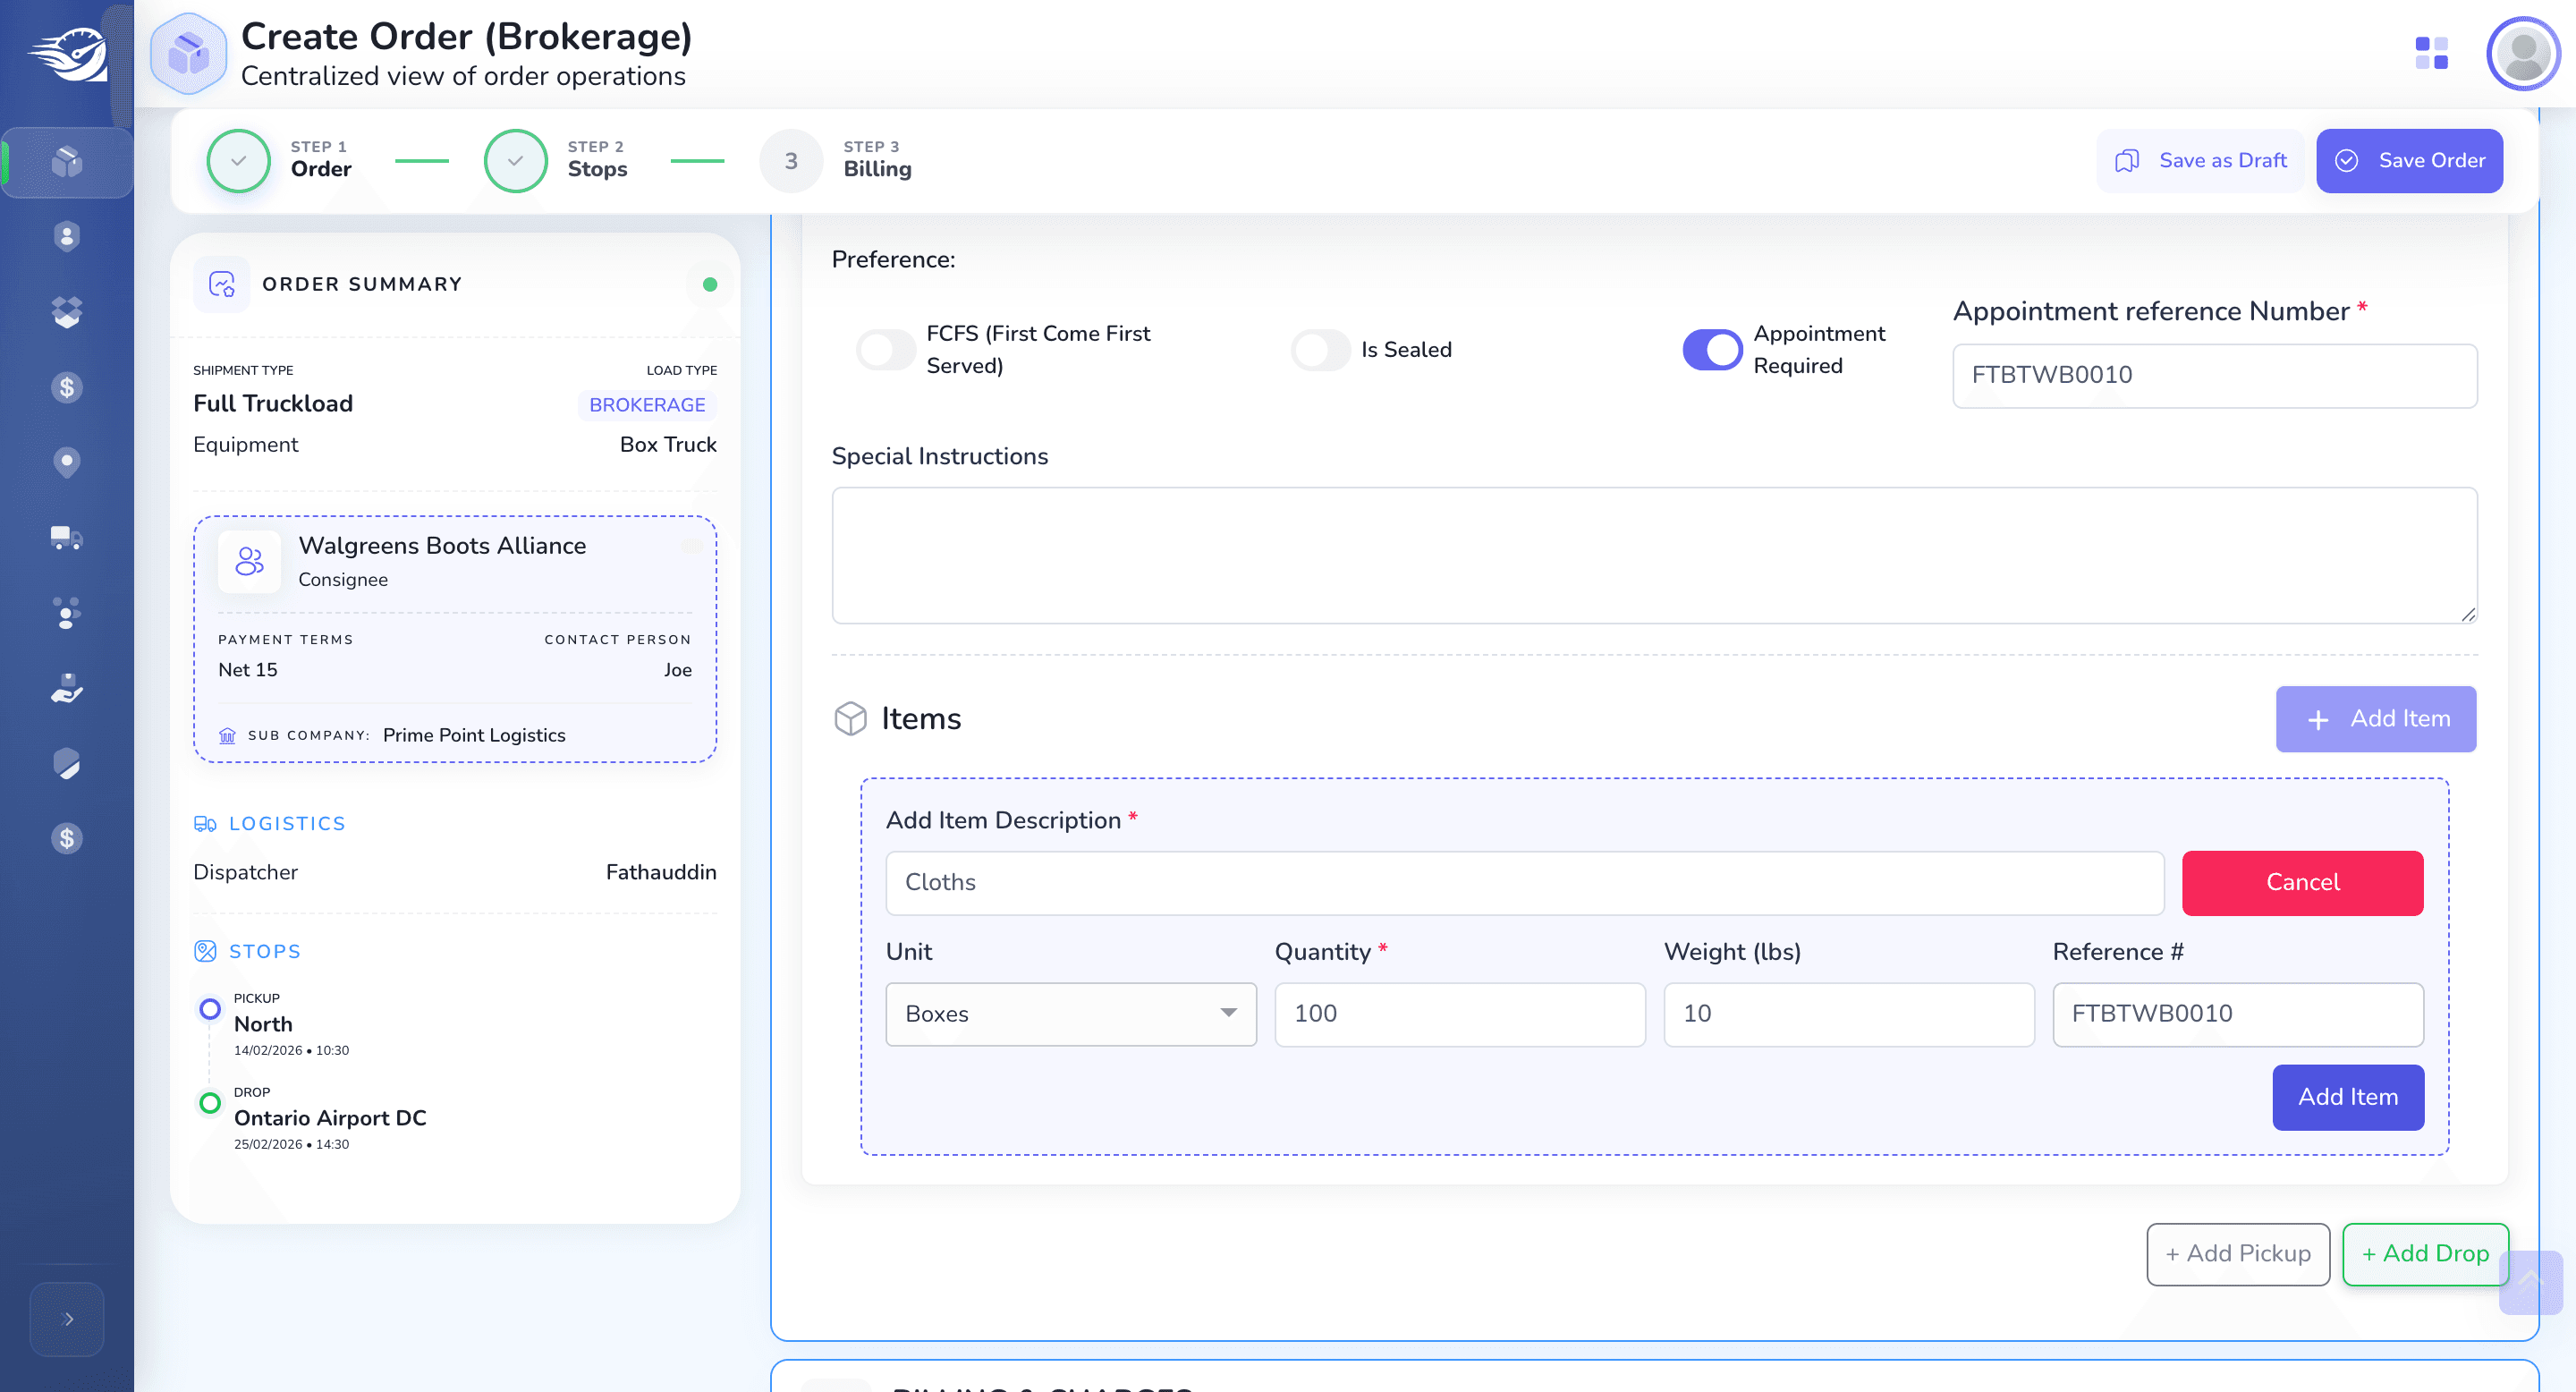Open the person with dots sidebar icon

67,613
